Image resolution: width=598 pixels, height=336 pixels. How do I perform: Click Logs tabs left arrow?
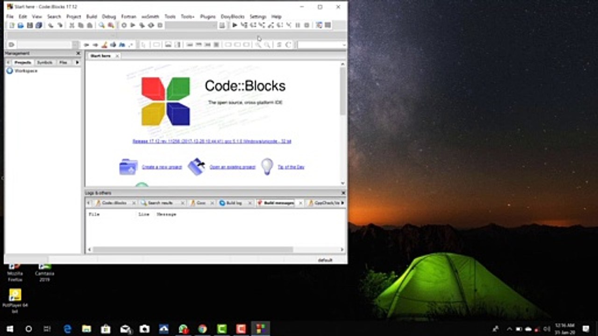tap(88, 203)
